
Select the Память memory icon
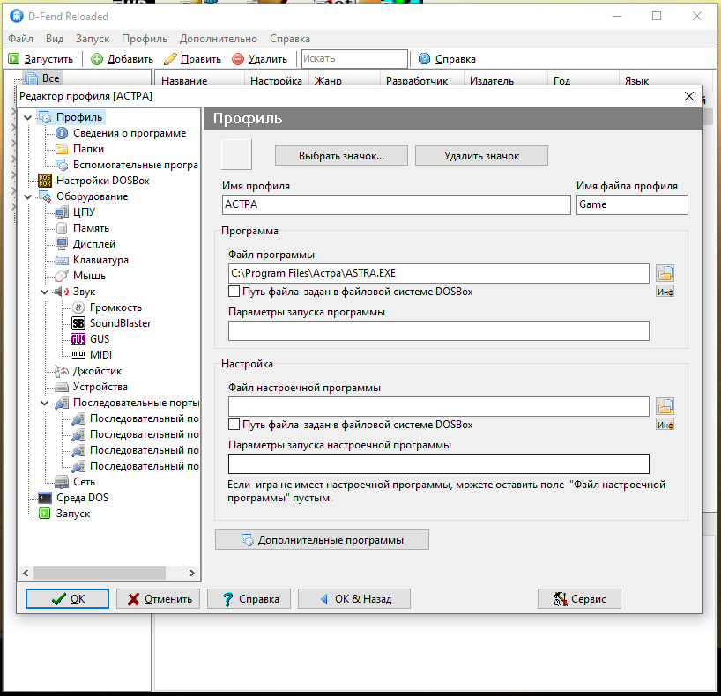pos(62,228)
